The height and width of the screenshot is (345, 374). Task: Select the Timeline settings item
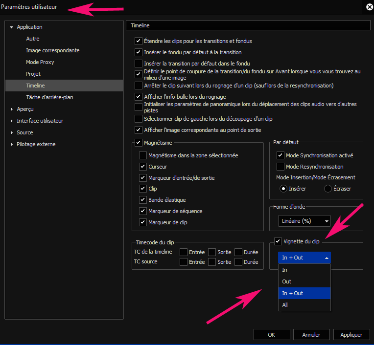64,86
